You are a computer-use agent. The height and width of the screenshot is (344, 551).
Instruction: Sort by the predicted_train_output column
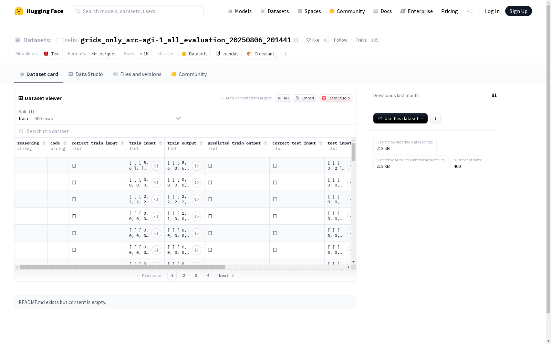[x=266, y=143]
